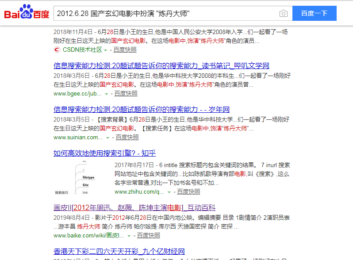Open 百度快照 for the CSDN result
This screenshot has height=260, width=353.
125,50
